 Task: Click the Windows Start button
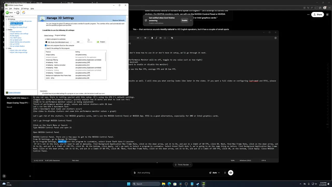tap(129, 184)
